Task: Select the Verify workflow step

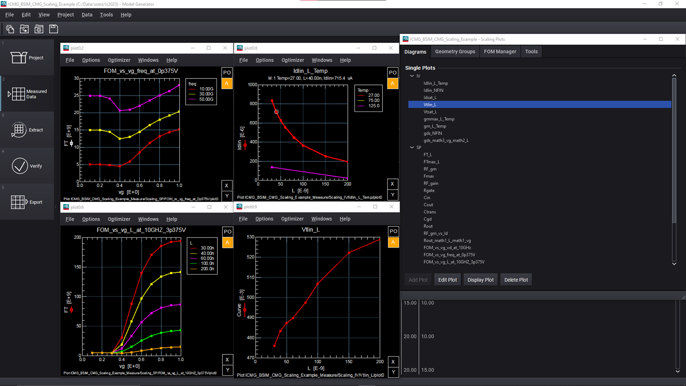Action: (x=27, y=166)
